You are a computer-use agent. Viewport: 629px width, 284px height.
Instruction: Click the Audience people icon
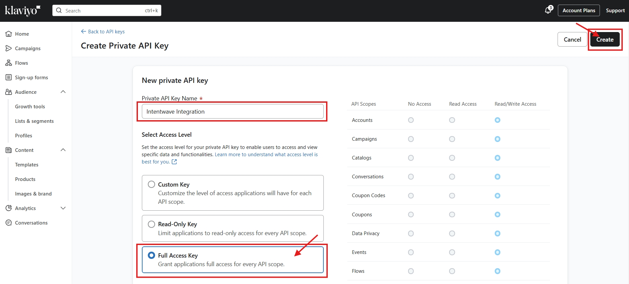tap(9, 92)
